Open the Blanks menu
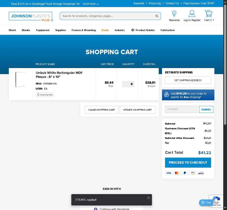The height and width of the screenshot is (210, 227). coord(26,30)
